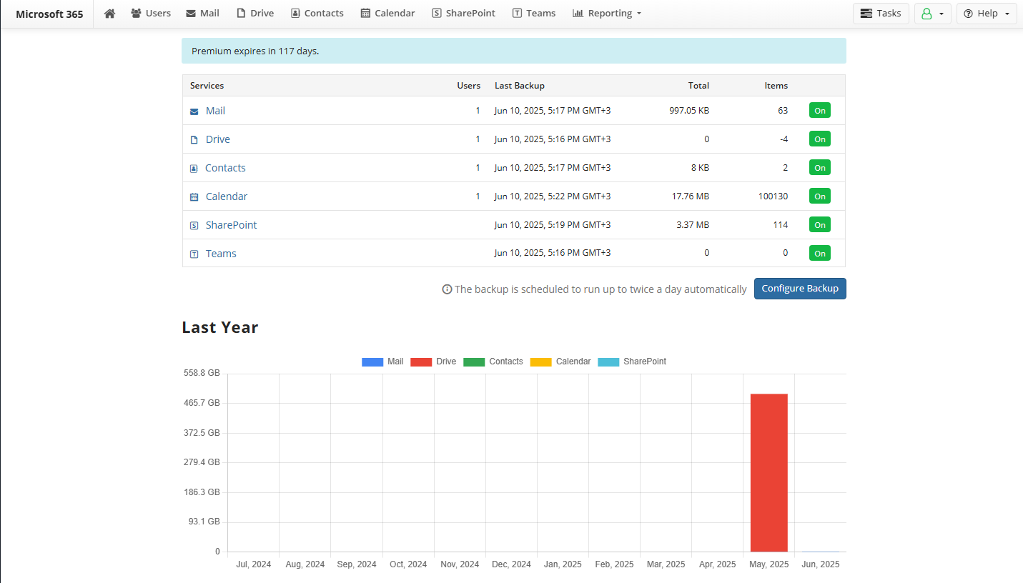Open the user account dropdown
The image size is (1023, 583).
point(932,14)
